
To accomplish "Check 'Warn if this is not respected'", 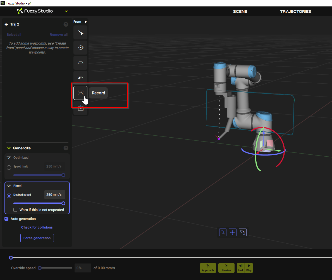I will [15, 210].
